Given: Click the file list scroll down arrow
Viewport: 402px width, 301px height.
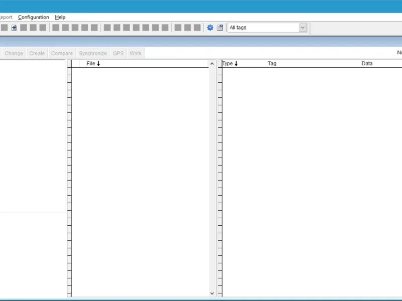Looking at the screenshot, I should click(212, 293).
